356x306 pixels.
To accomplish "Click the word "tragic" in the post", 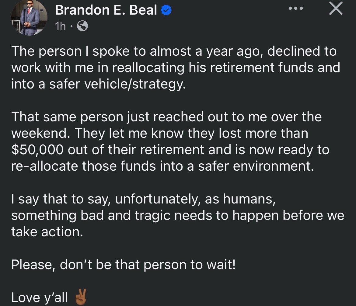I will tap(152, 215).
